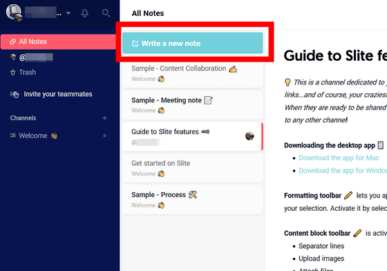Click the author avatar on Guide note
This screenshot has height=271, width=387.
click(x=249, y=136)
